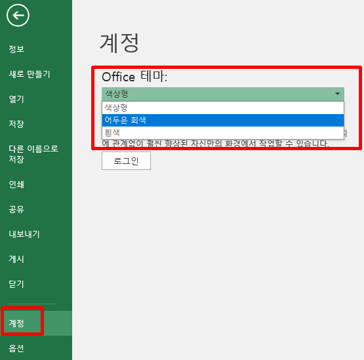Open the 공유 menu item

point(16,209)
